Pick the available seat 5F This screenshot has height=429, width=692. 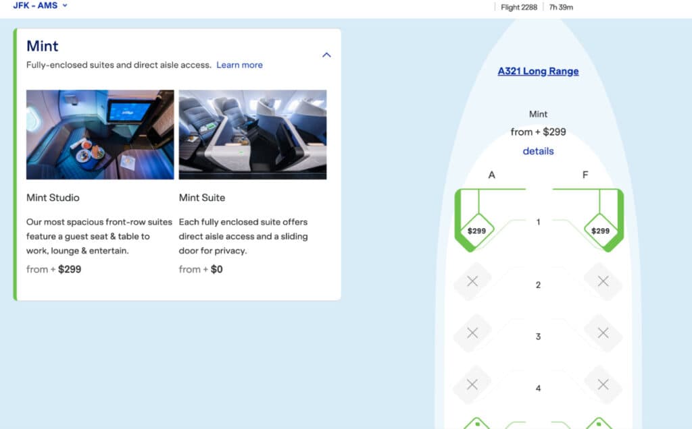click(x=599, y=424)
